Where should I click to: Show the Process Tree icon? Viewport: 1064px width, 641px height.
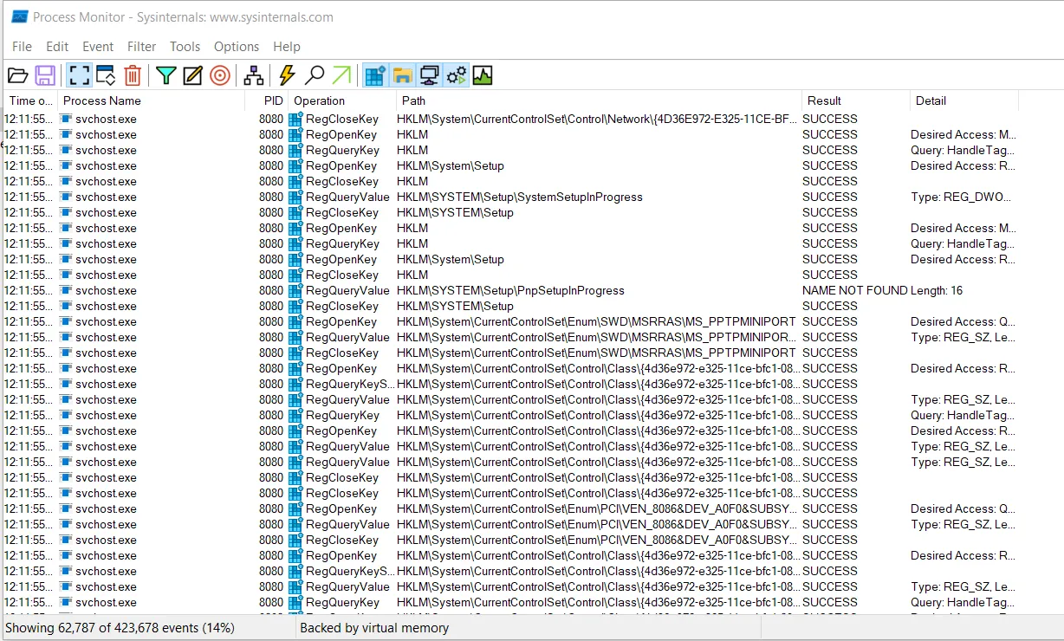coord(253,76)
